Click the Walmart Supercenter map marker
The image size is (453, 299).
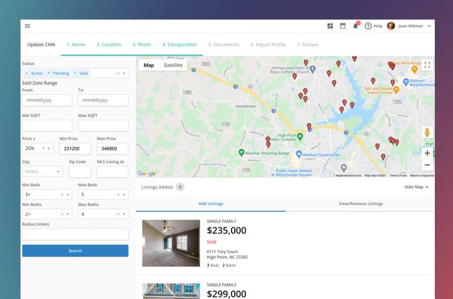pos(299,153)
